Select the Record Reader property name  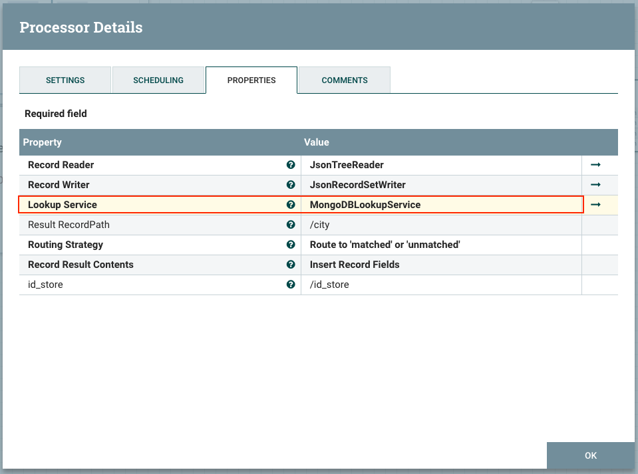[61, 165]
